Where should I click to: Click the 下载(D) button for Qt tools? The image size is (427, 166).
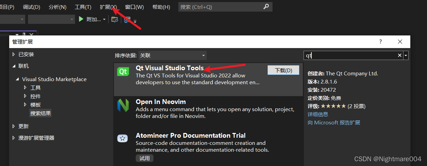pos(283,70)
